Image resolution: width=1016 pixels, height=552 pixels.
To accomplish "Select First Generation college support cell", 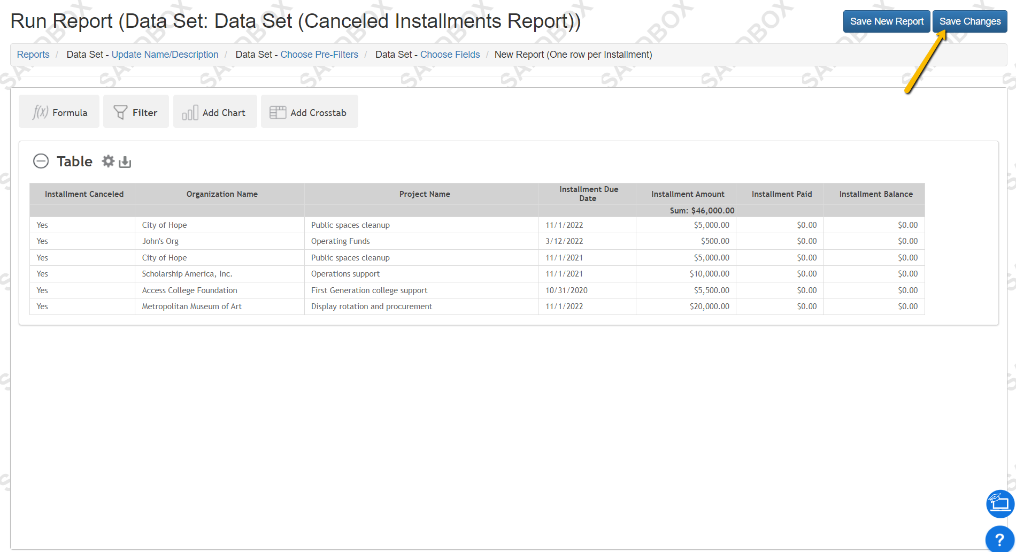I will tap(421, 290).
